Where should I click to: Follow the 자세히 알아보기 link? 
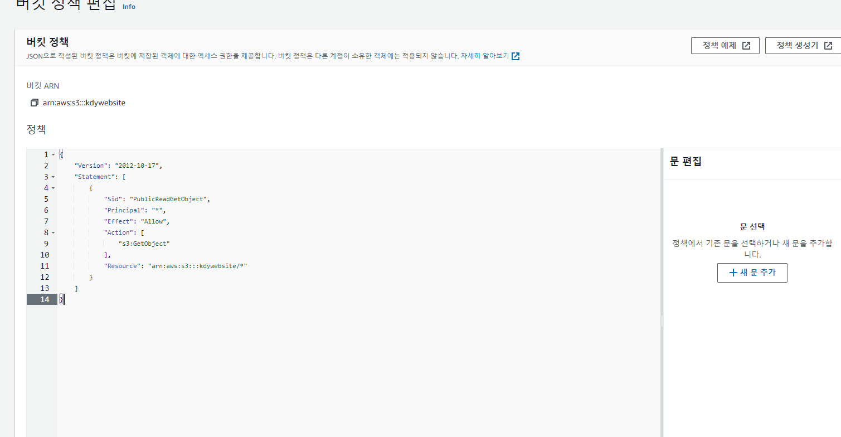[484, 56]
